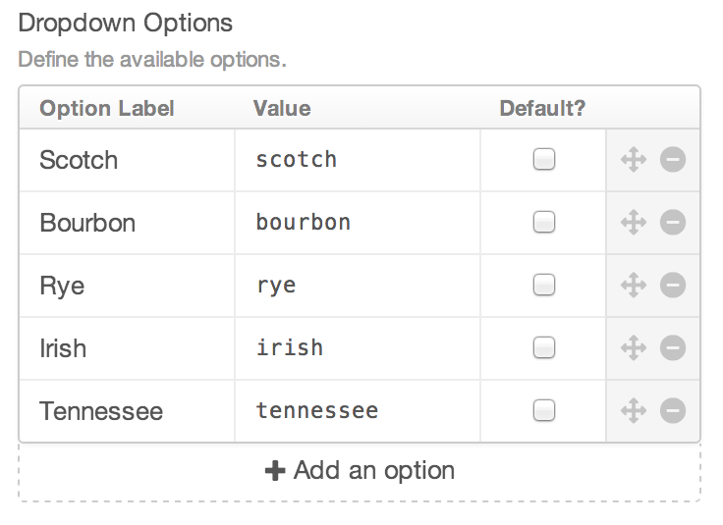Click the Add an option button
The image size is (723, 525).
click(360, 471)
